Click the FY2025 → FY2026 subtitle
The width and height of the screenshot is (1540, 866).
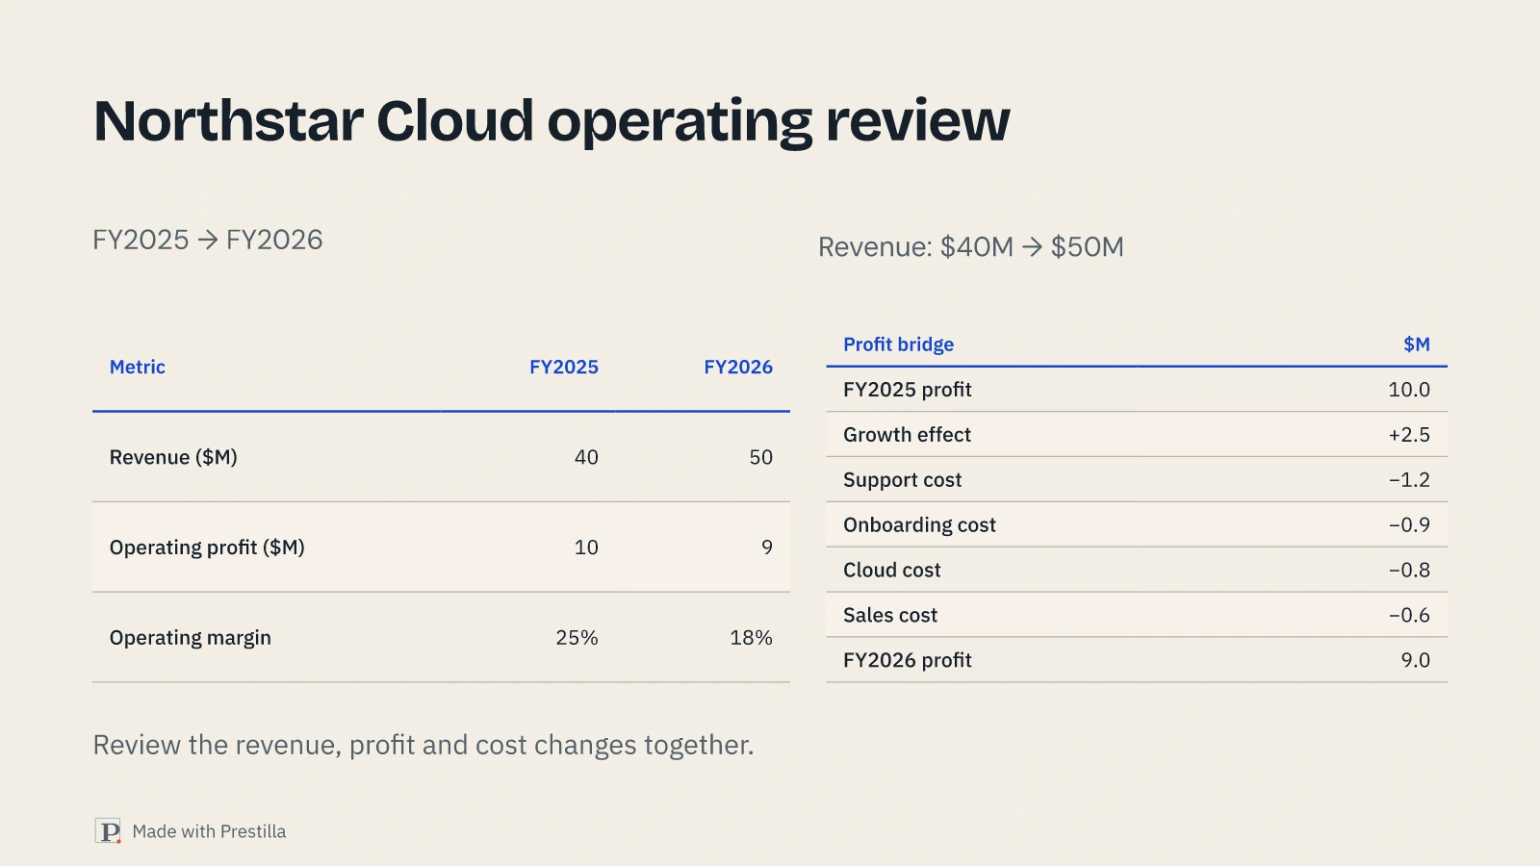point(208,240)
